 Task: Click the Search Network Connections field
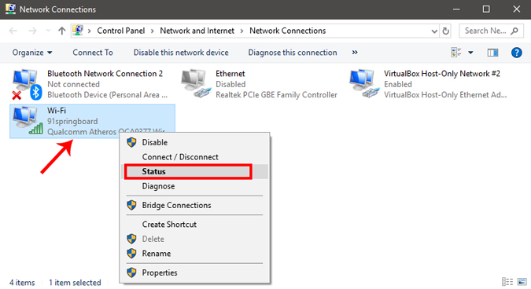pyautogui.click(x=491, y=31)
